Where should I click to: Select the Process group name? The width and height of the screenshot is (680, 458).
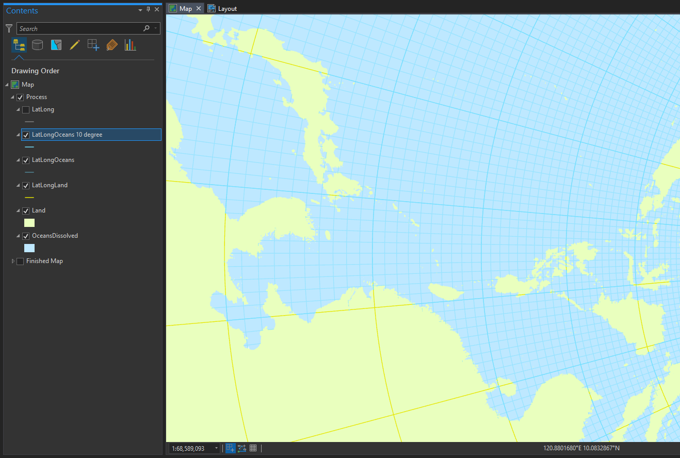37,97
